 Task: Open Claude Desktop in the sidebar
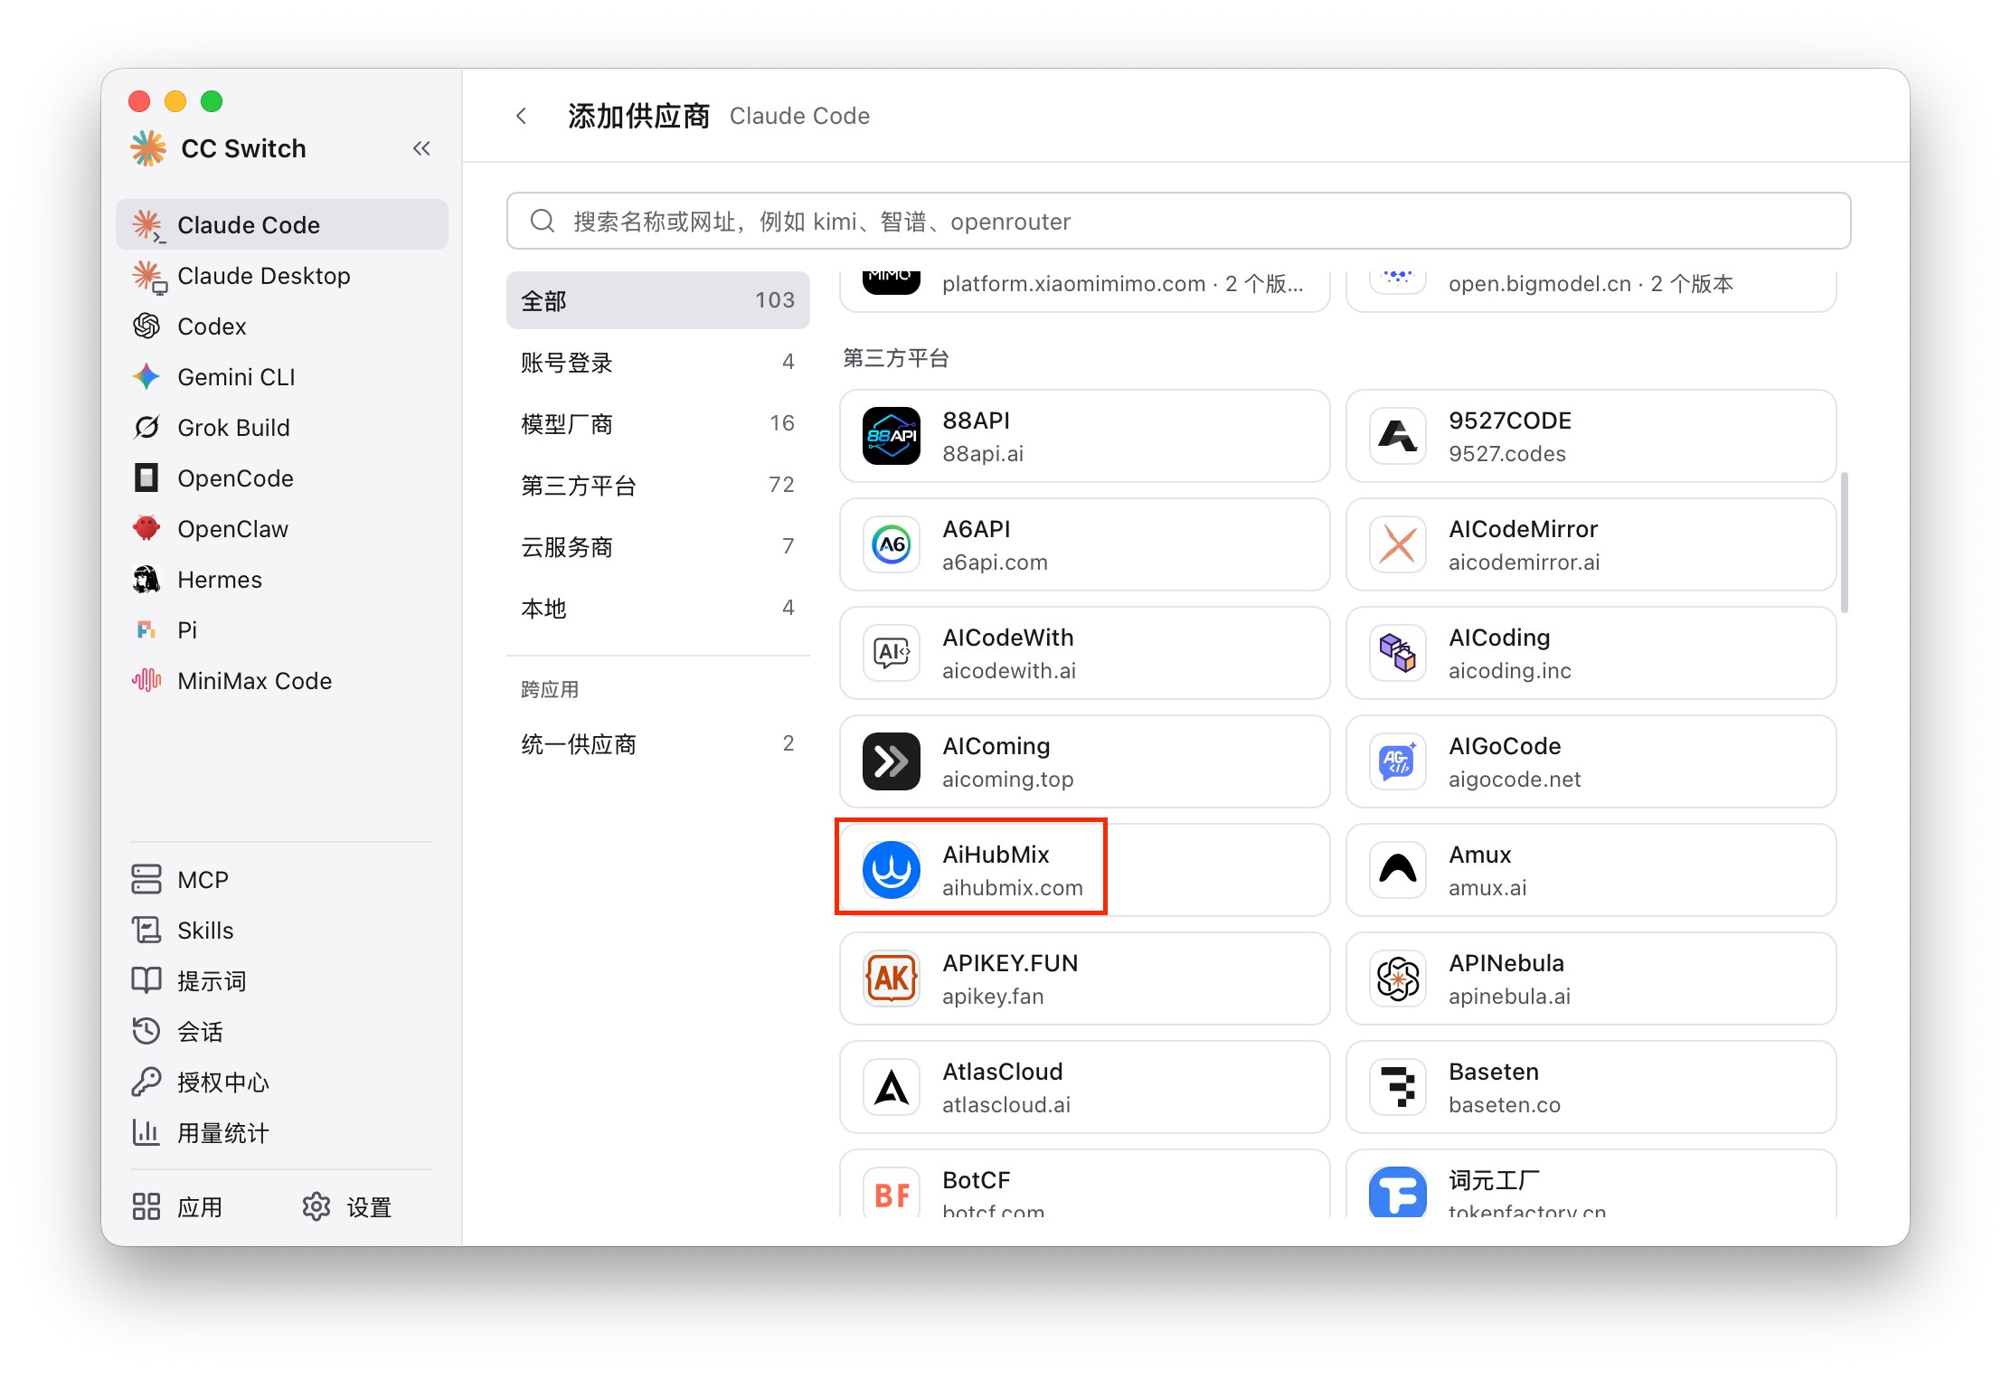(x=282, y=276)
